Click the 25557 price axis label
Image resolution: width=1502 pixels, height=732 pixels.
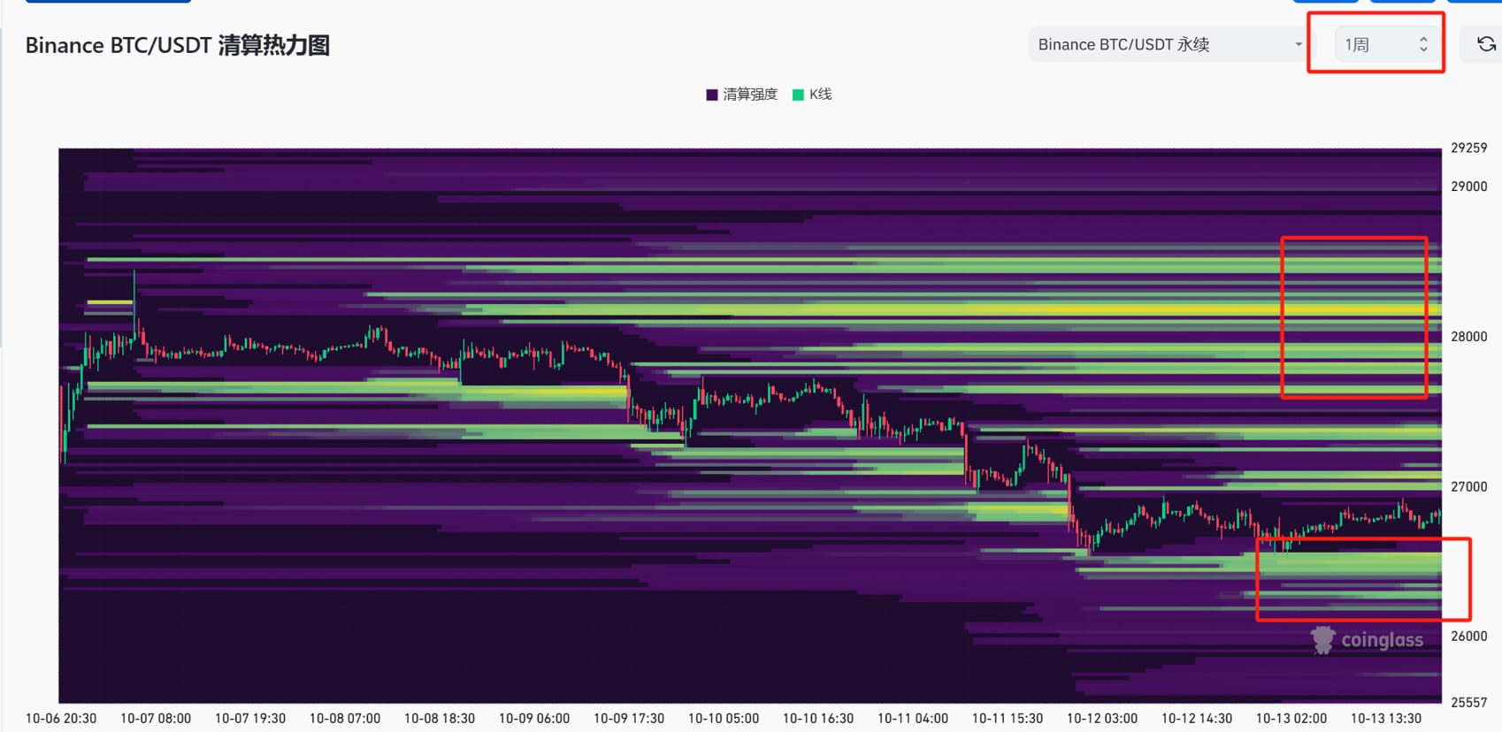click(1468, 702)
